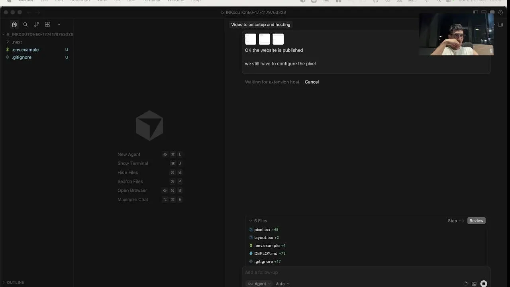510x287 pixels.
Task: Click the layout.tsx React file icon
Action: click(251, 238)
